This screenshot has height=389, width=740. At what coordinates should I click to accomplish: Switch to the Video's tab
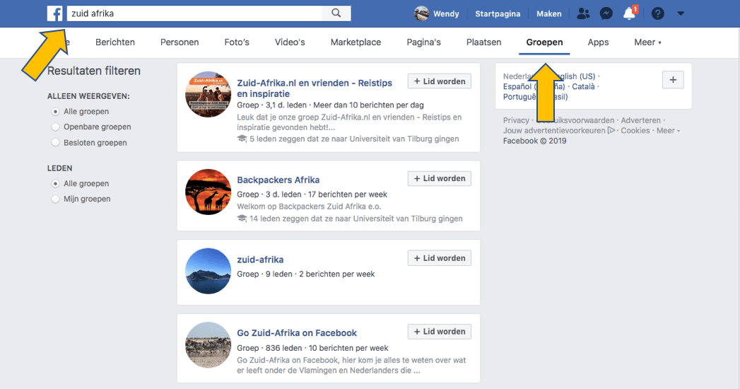click(290, 42)
